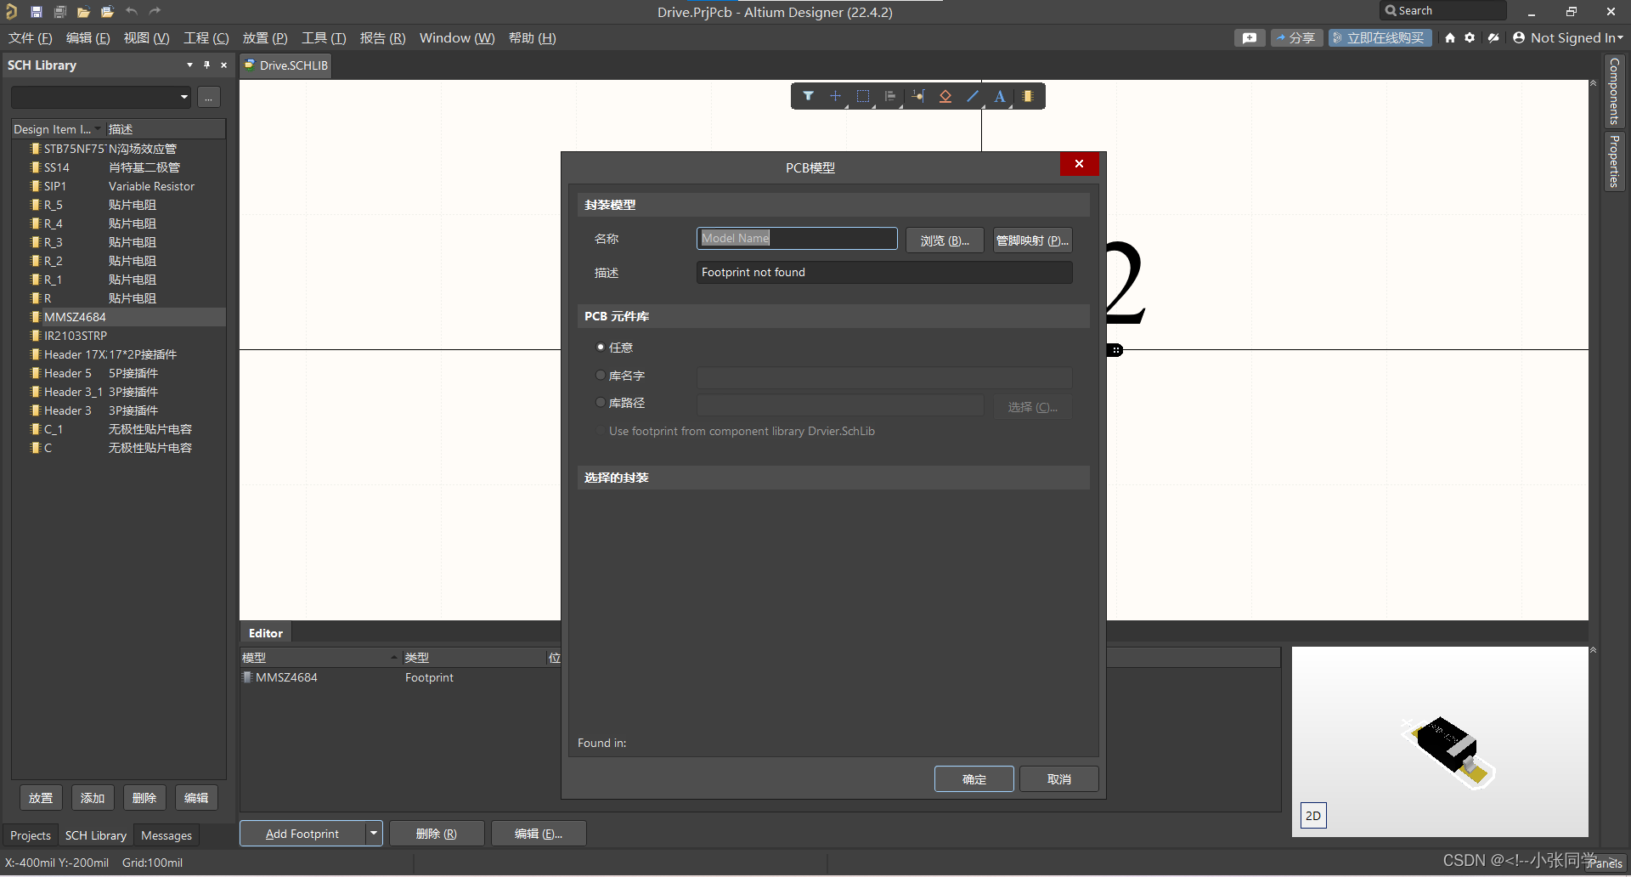Pin the SCH Library panel
The image size is (1631, 877).
[206, 65]
